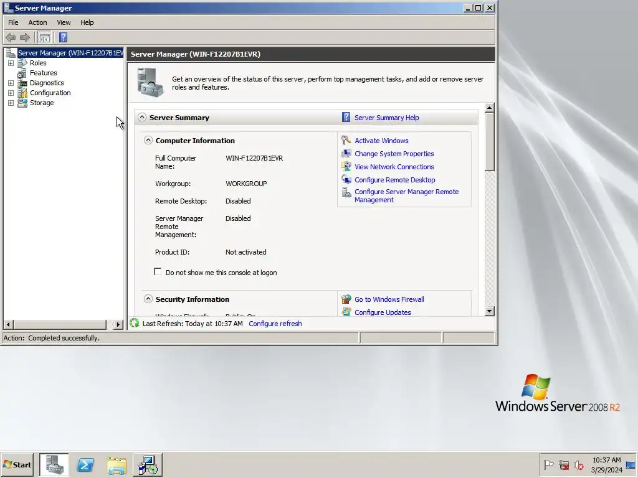Click Go to Windows Firewall link
The height and width of the screenshot is (478, 638).
(x=389, y=299)
